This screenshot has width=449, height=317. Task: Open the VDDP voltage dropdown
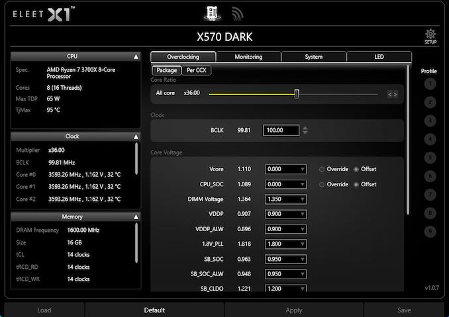point(286,214)
